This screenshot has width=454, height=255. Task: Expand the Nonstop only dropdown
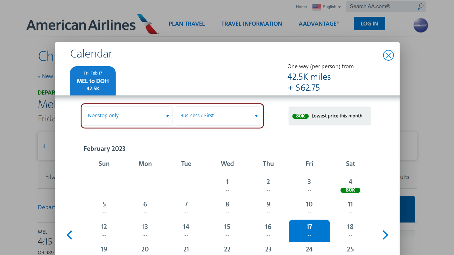[128, 116]
